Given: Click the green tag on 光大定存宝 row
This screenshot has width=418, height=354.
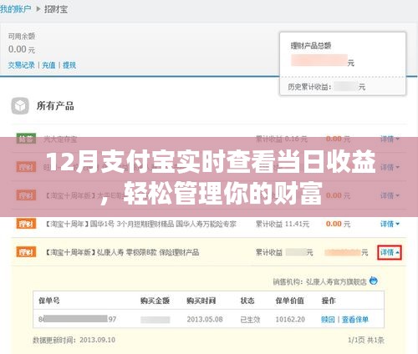Looking at the screenshot, I should pyautogui.click(x=26, y=139).
